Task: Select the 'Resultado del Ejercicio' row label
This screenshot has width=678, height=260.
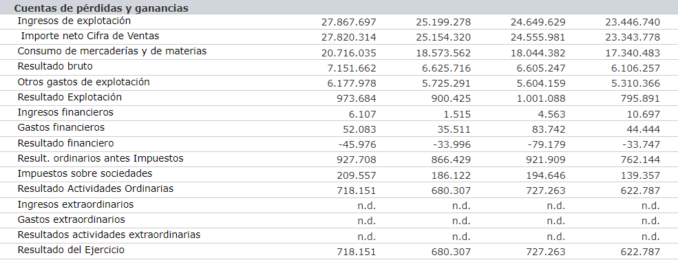Action: (x=71, y=250)
